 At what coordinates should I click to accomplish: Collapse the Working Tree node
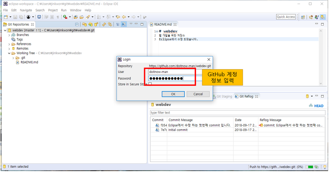9,53
